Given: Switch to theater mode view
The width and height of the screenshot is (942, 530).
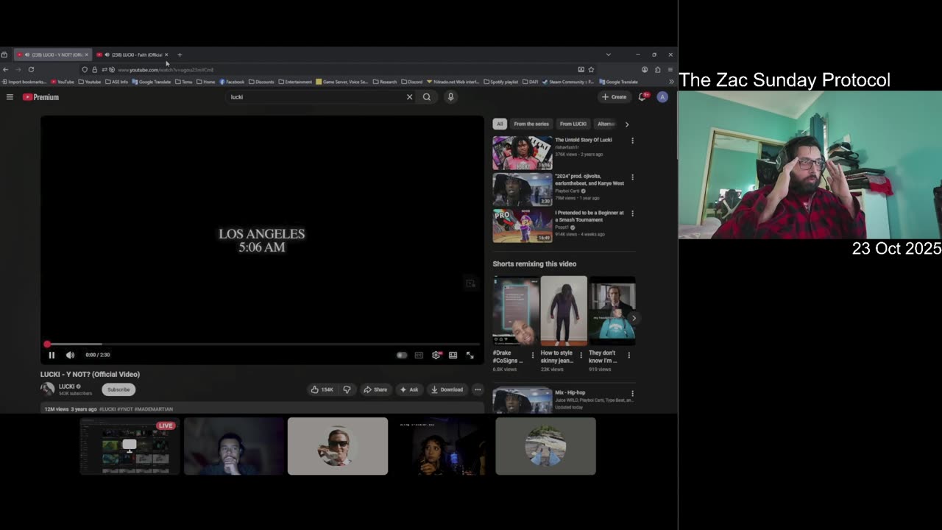Looking at the screenshot, I should coord(453,355).
